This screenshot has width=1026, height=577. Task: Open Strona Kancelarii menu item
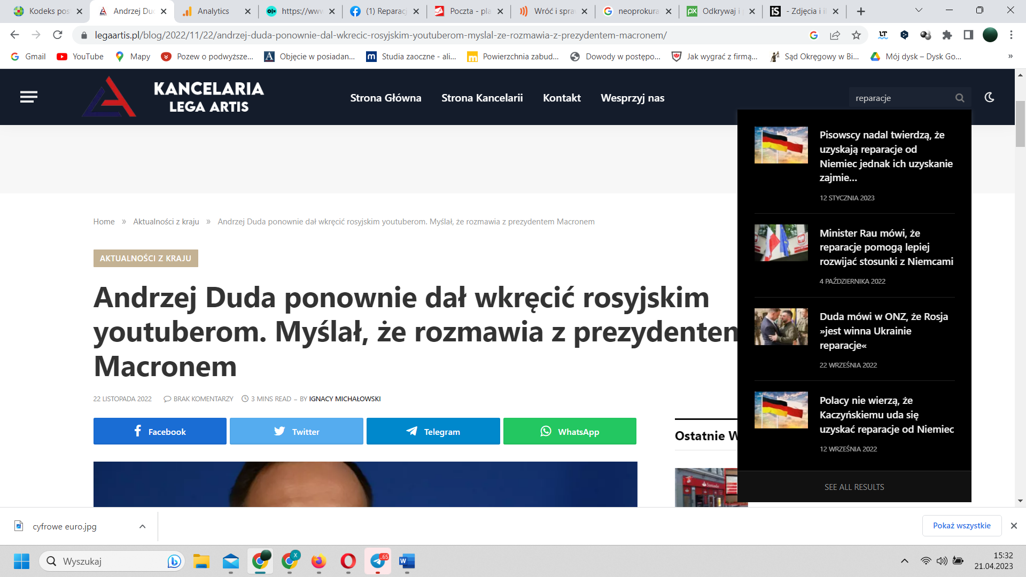(x=481, y=98)
